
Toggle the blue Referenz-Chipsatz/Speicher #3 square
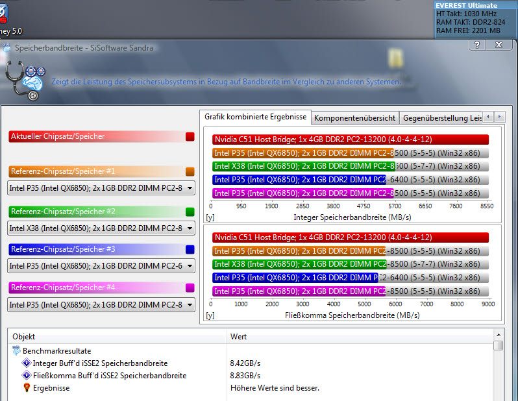click(190, 249)
